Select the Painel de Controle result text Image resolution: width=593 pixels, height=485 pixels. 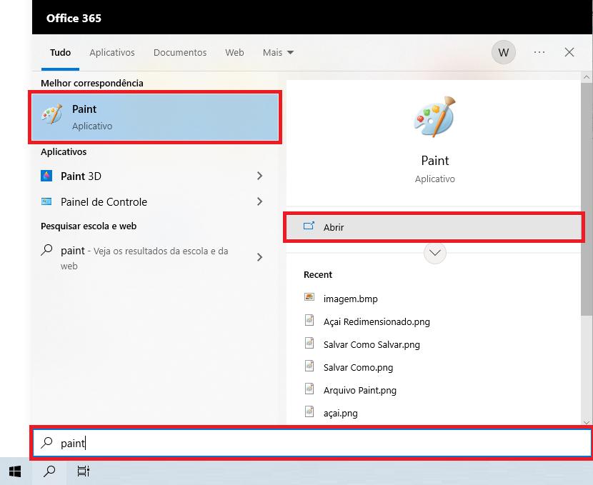point(104,202)
